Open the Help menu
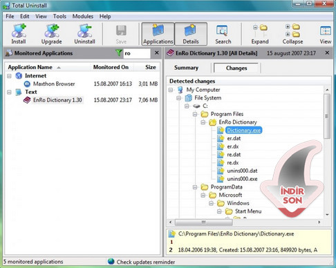Viewport: 336px width, 268px height. pyautogui.click(x=105, y=17)
